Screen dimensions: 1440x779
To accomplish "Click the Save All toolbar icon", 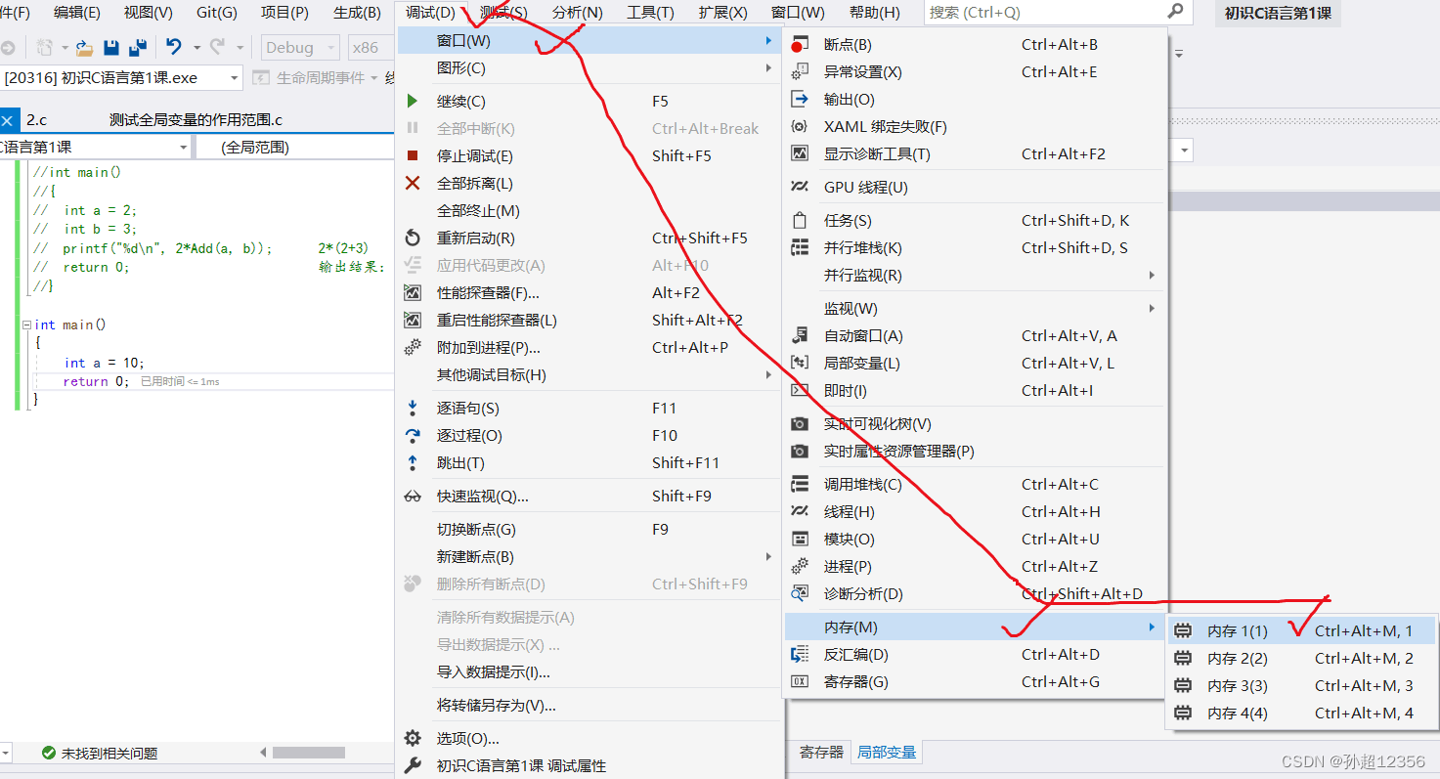I will (x=137, y=47).
